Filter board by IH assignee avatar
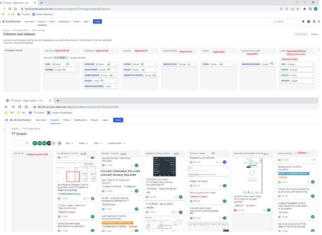The height and width of the screenshot is (235, 322). (35, 143)
